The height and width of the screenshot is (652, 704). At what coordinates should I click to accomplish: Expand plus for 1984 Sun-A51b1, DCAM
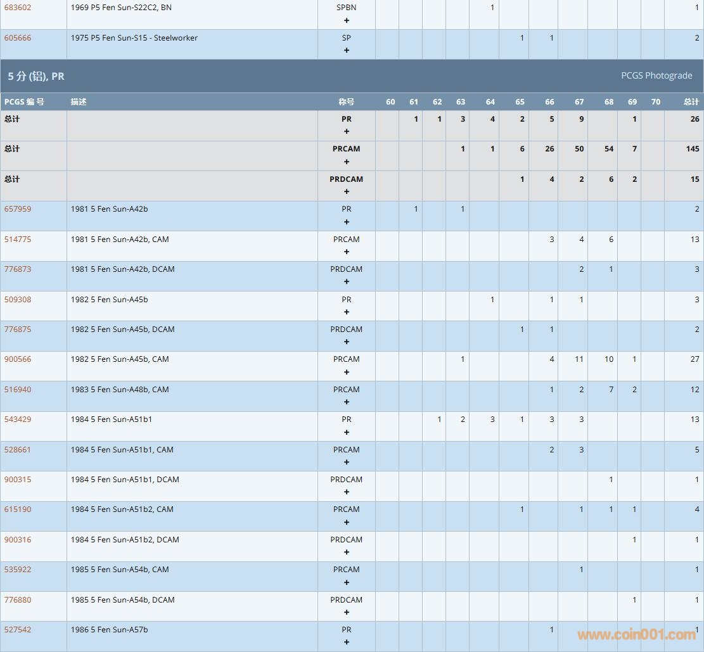tap(346, 492)
